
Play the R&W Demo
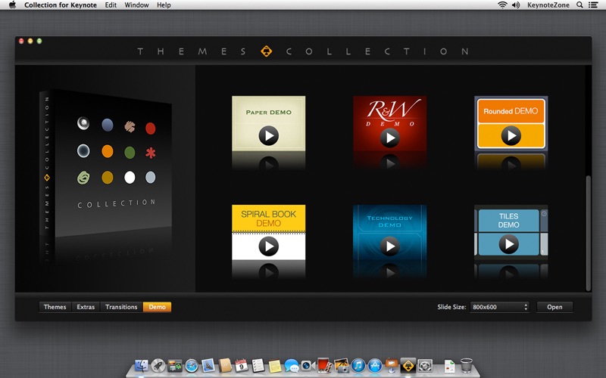(389, 138)
